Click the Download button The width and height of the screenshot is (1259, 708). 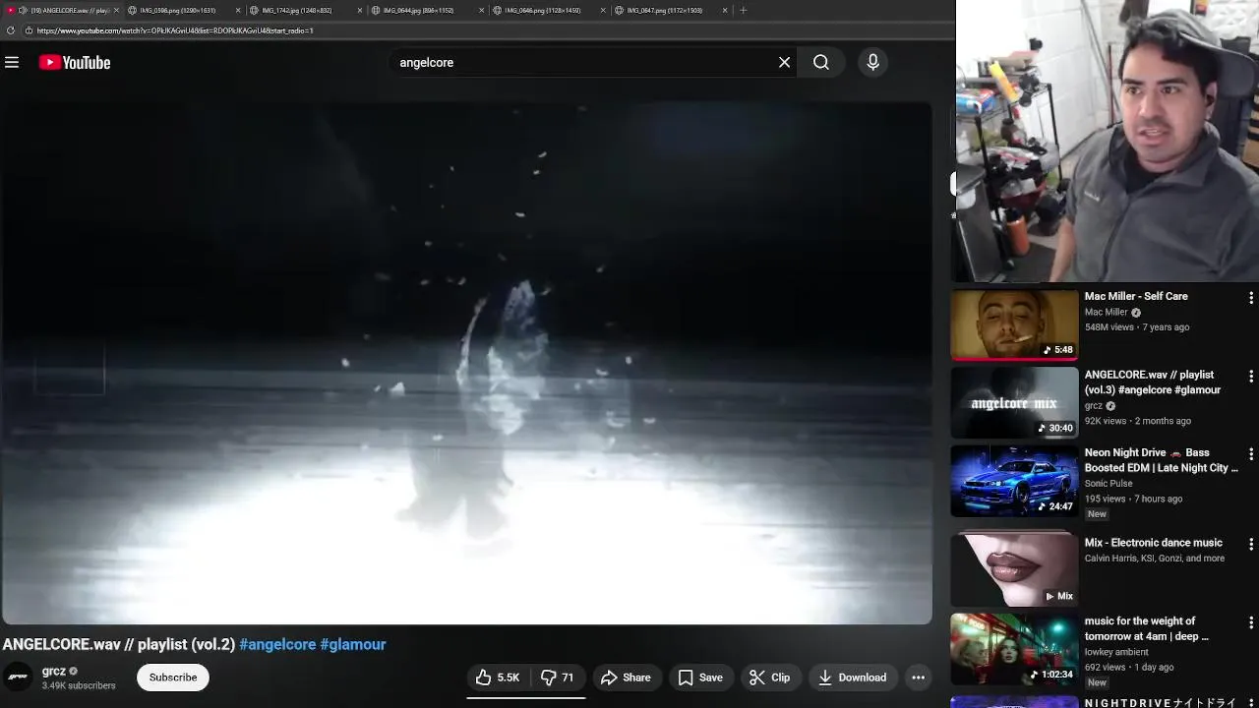[x=852, y=678]
